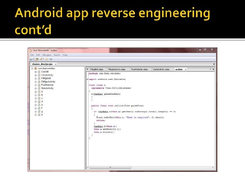The image size is (245, 184).
Task: Click the class icon beside class e
Action: pyautogui.click(x=39, y=105)
